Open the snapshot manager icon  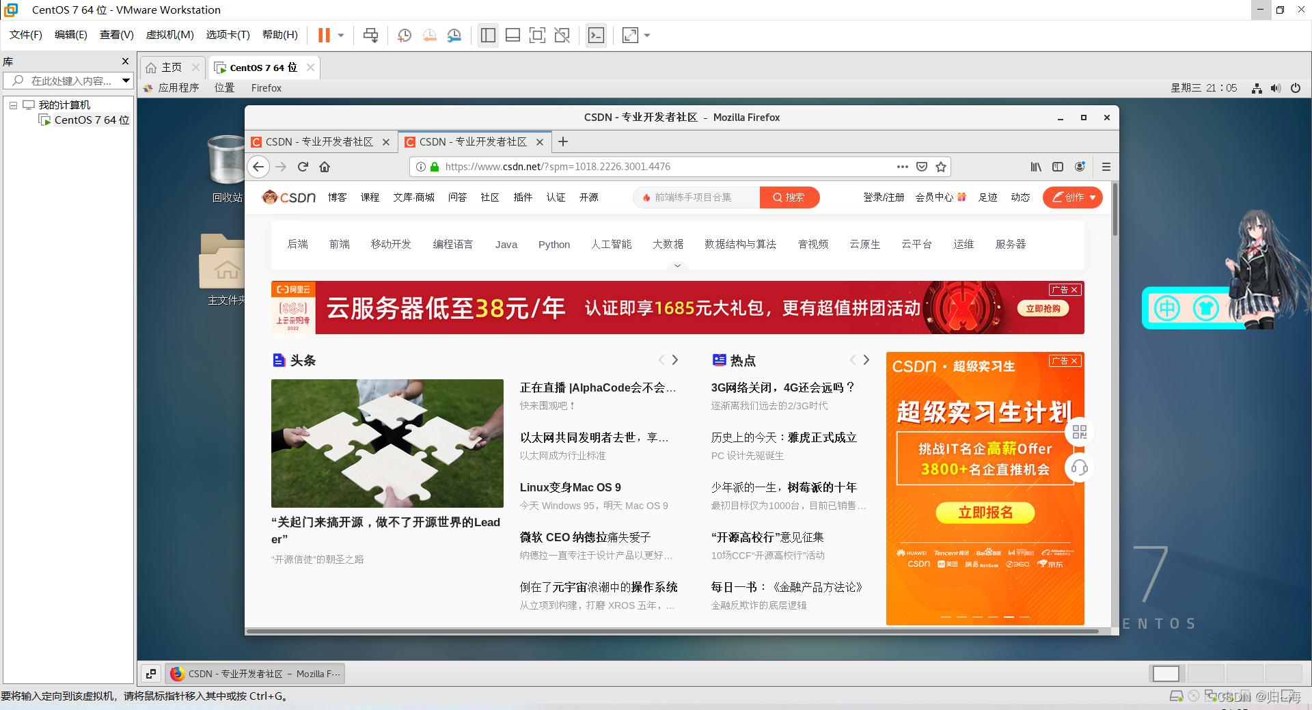(x=454, y=35)
